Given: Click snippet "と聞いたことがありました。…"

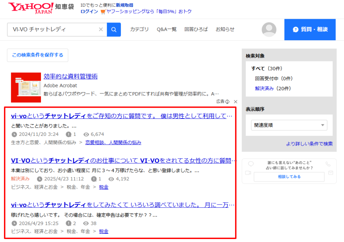Looking at the screenshot, I should tap(44, 126).
